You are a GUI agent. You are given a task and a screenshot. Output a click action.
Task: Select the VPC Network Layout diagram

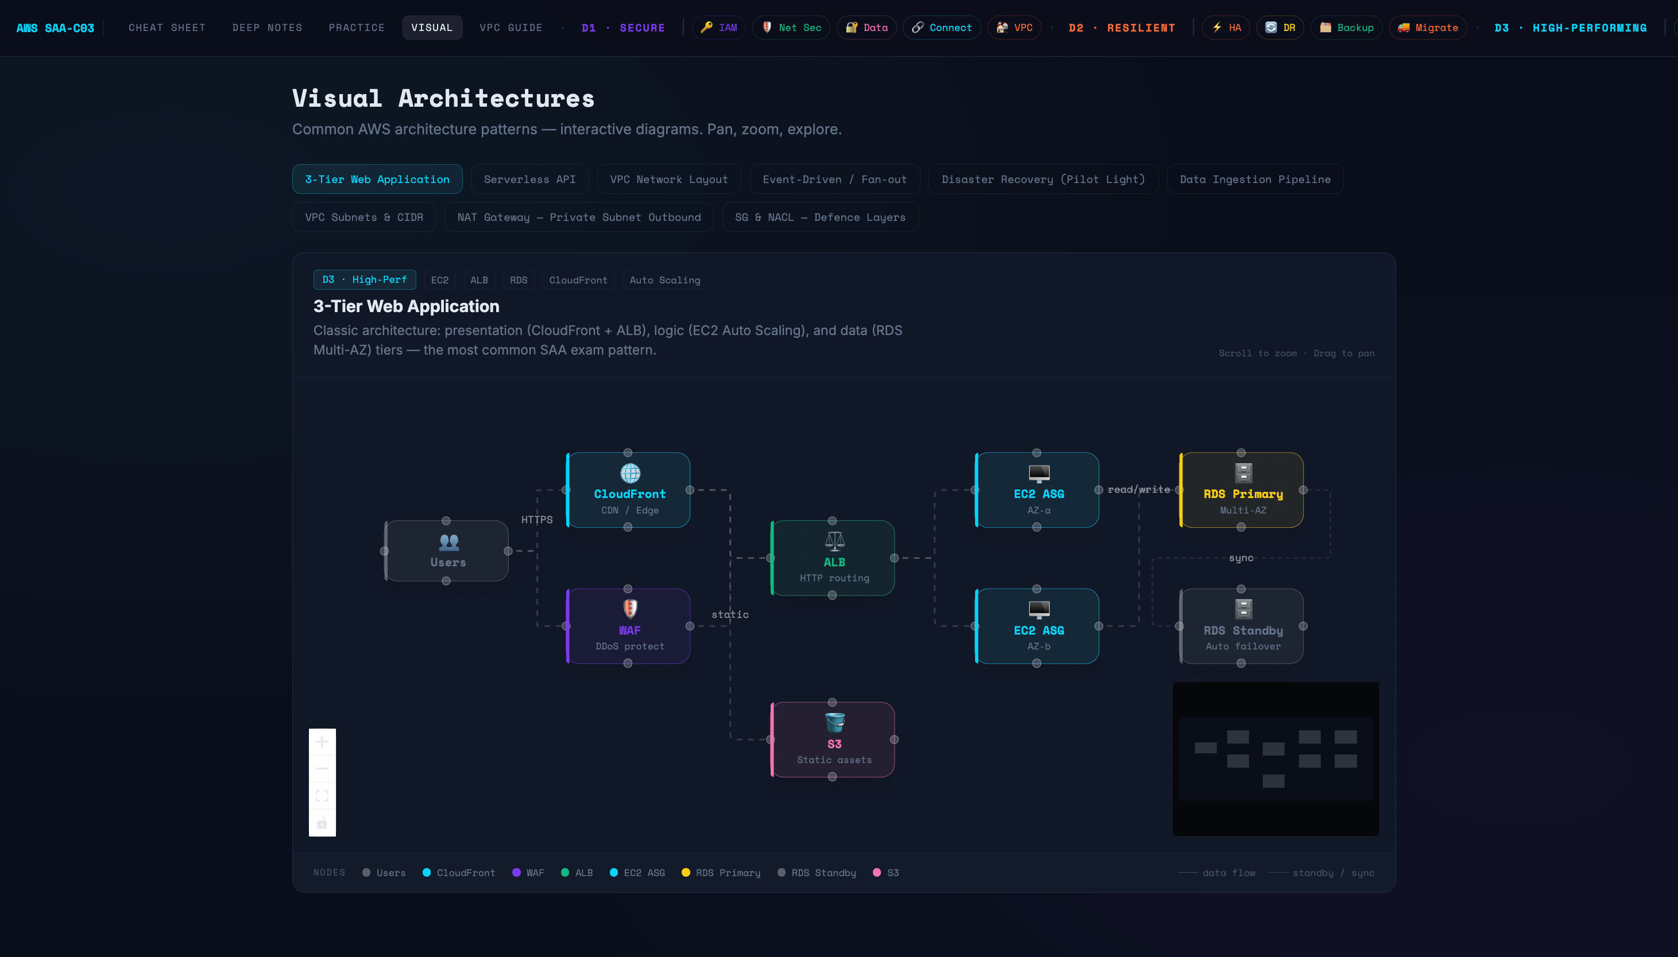tap(669, 179)
